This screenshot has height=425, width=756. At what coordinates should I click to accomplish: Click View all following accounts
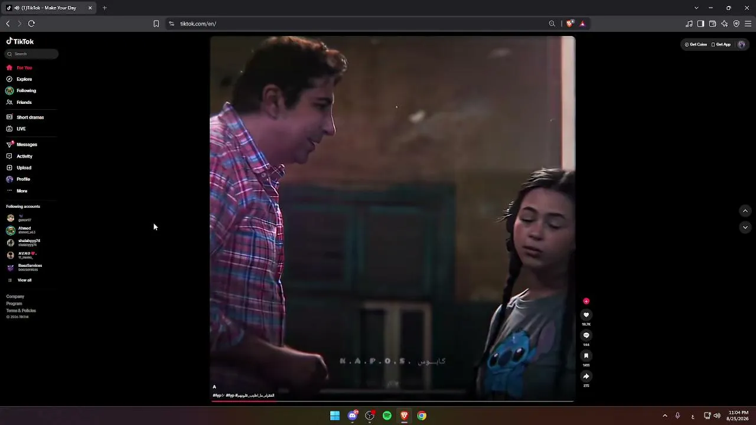click(x=19, y=280)
